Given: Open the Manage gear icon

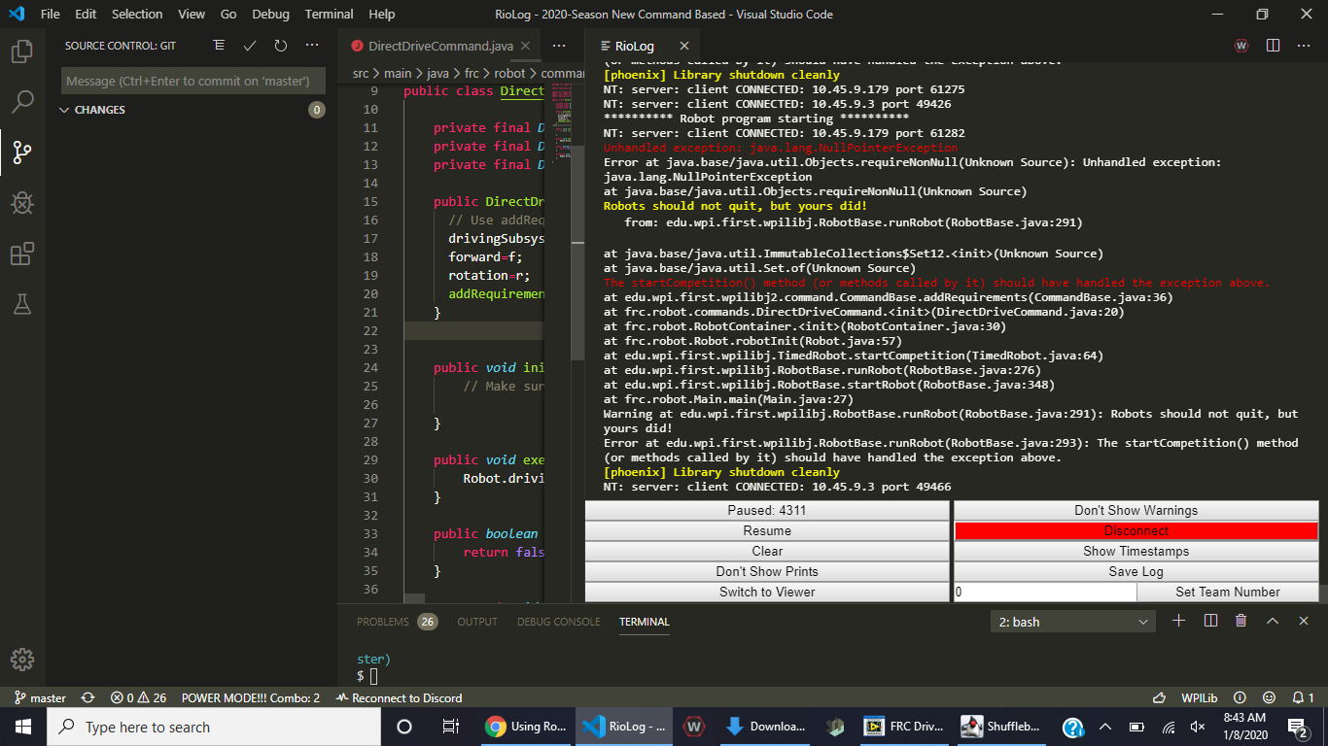Looking at the screenshot, I should [22, 660].
